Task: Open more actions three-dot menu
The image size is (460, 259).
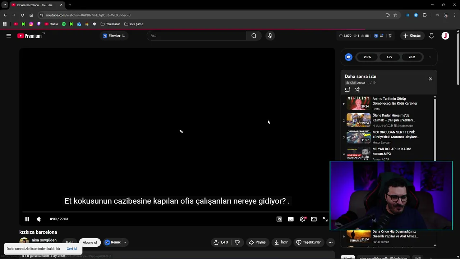Action: [331, 242]
